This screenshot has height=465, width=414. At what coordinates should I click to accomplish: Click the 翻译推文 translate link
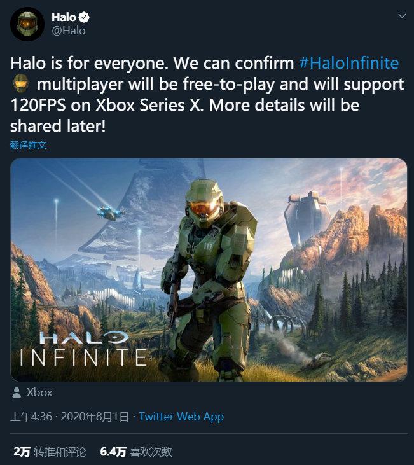pyautogui.click(x=29, y=145)
